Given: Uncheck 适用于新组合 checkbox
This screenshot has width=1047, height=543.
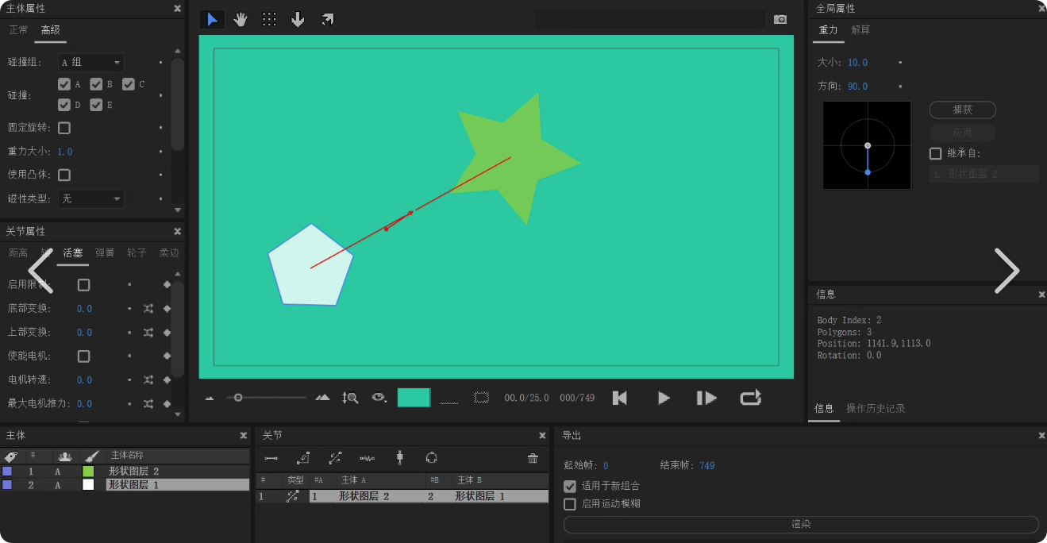Looking at the screenshot, I should 569,486.
